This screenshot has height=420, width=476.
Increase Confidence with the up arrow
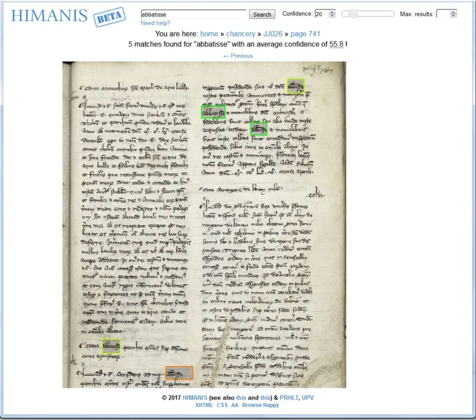(332, 12)
